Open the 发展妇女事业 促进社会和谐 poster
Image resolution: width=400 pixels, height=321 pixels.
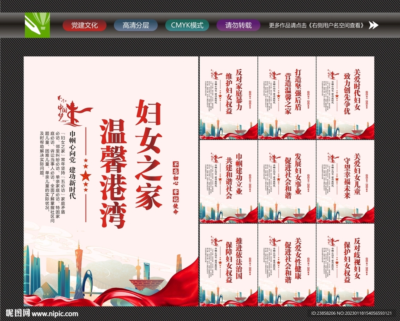coord(287,182)
